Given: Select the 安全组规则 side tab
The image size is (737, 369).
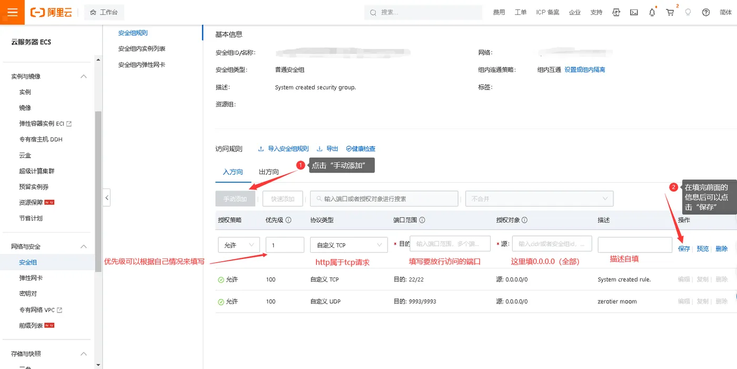Looking at the screenshot, I should click(x=133, y=33).
